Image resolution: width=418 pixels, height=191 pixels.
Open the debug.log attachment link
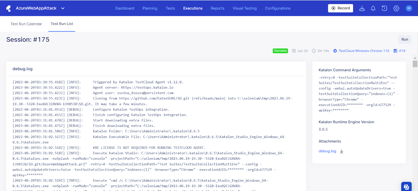click(327, 151)
